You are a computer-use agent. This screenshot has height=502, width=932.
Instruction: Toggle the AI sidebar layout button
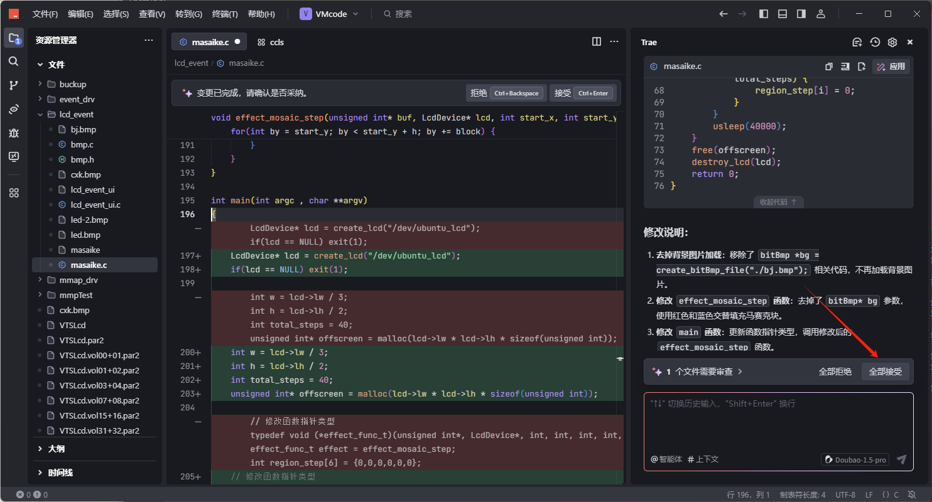point(801,14)
